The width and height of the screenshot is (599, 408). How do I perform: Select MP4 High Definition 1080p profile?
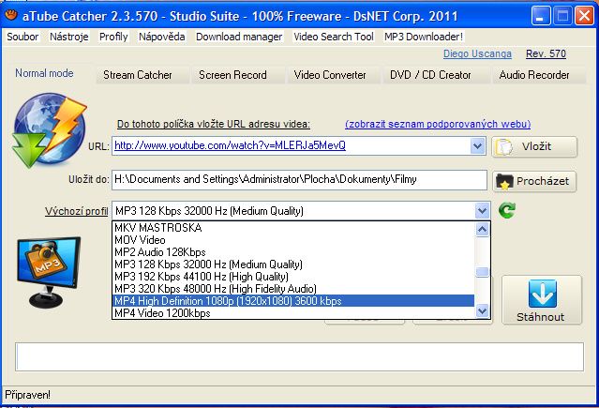click(x=293, y=301)
